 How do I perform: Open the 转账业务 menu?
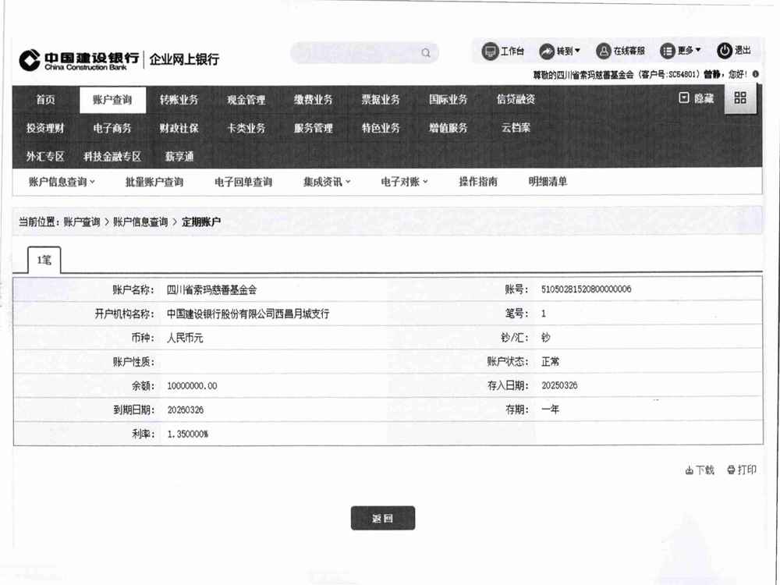[179, 100]
